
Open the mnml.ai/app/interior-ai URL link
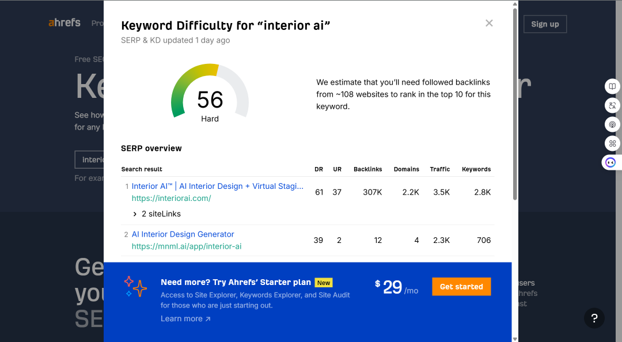point(187,246)
